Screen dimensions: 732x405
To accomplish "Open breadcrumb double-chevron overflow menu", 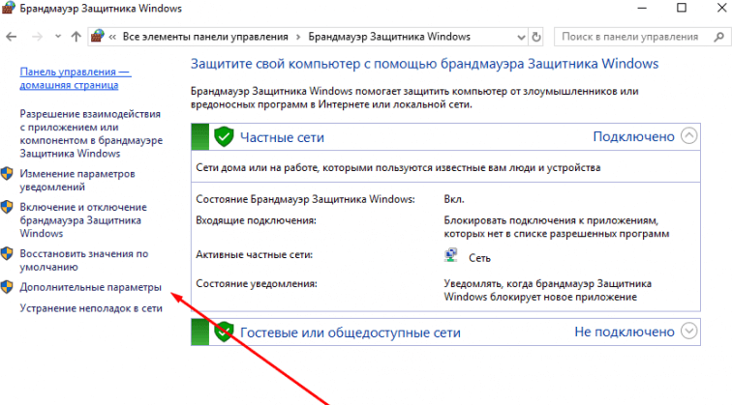I will (x=112, y=38).
